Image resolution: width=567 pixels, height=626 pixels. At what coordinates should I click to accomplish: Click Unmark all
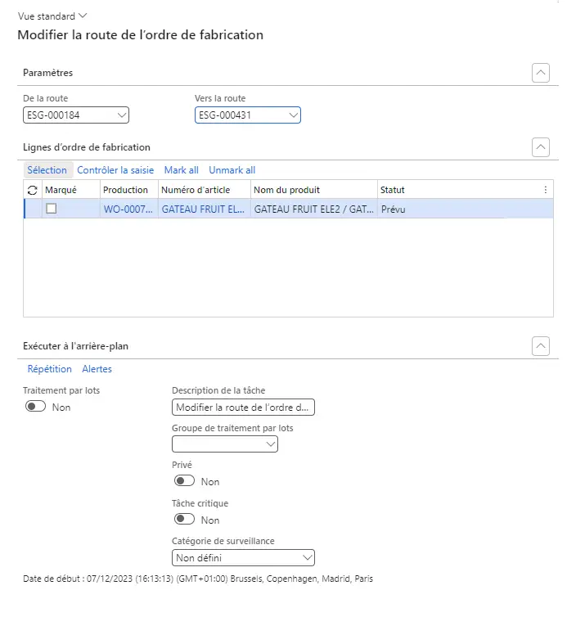[x=232, y=170]
